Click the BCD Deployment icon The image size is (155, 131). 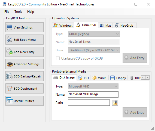[x=10, y=88]
